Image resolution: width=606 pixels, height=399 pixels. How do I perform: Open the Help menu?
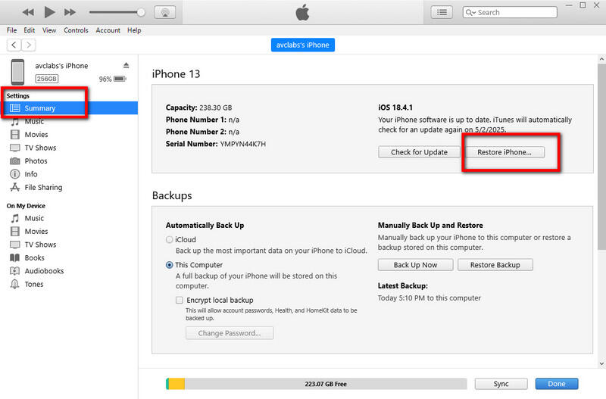(x=134, y=30)
